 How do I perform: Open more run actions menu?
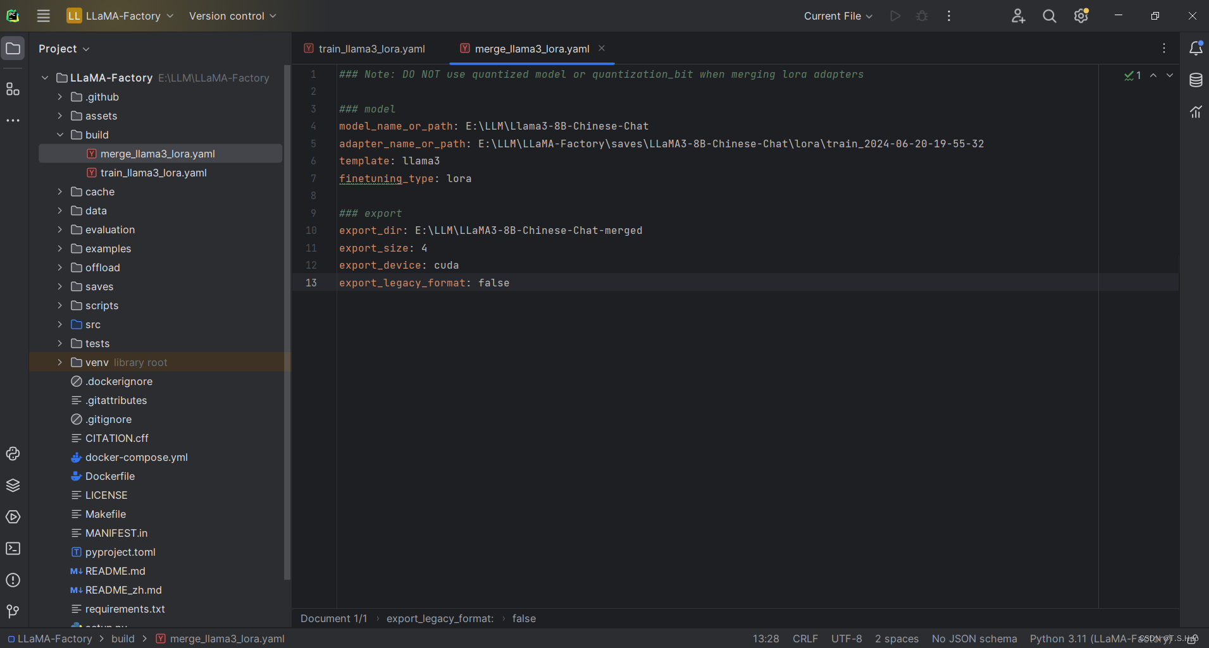coord(949,16)
